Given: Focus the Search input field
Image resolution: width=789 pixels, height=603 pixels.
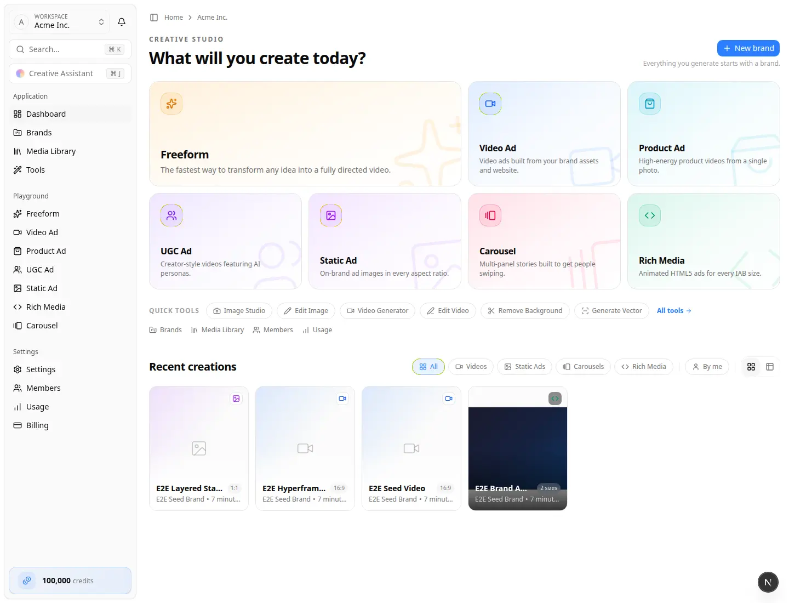Looking at the screenshot, I should (70, 49).
